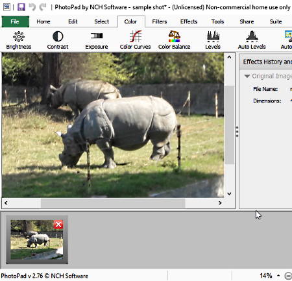Open zoom percentage dropdown arrow
Screen dimensions: 292x281
coord(278,276)
